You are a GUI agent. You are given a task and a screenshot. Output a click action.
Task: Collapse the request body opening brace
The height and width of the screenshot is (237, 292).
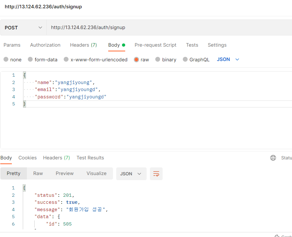pyautogui.click(x=24, y=75)
